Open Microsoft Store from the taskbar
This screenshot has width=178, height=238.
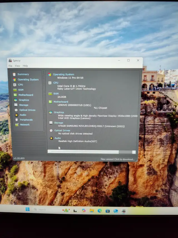click(108, 211)
